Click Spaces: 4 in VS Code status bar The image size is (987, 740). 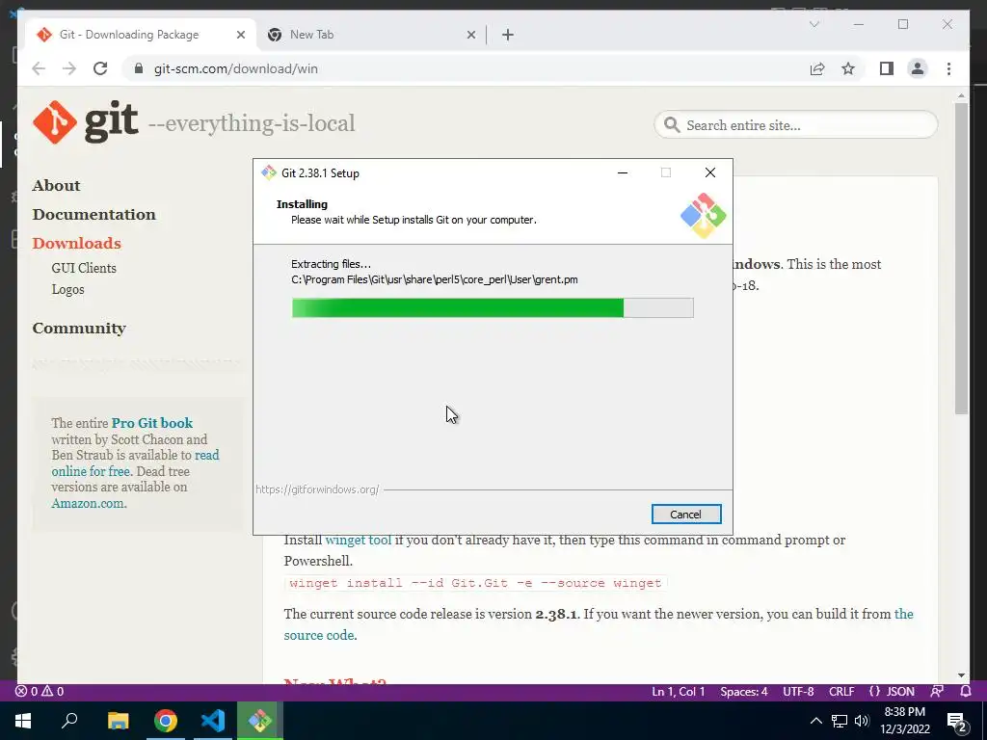pos(744,692)
